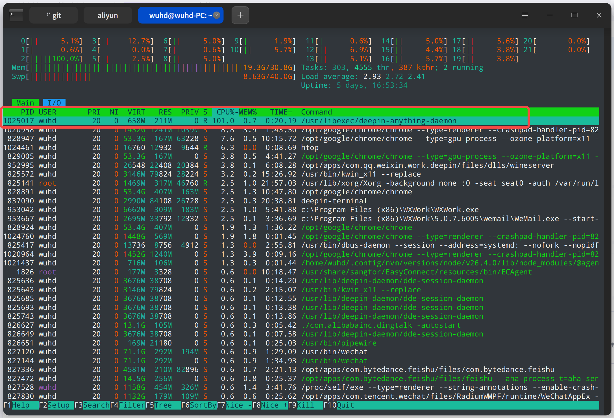Sort by the CPU% column header
The image size is (614, 418).
pos(225,112)
